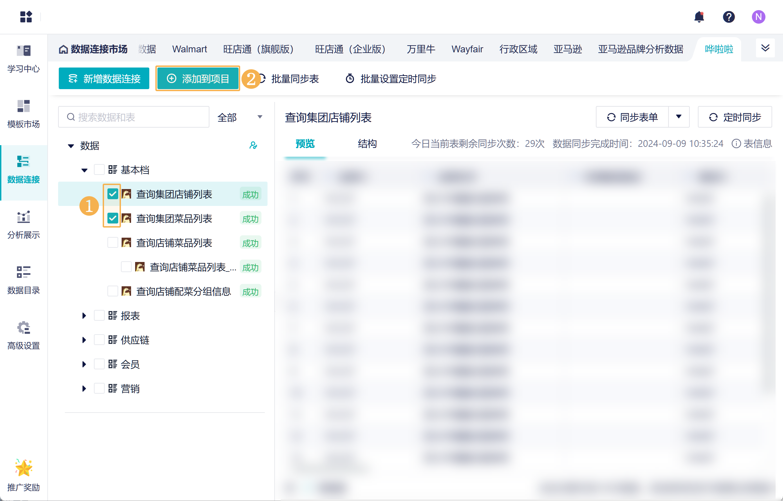Switch to 行政区域 tab

tap(518, 49)
